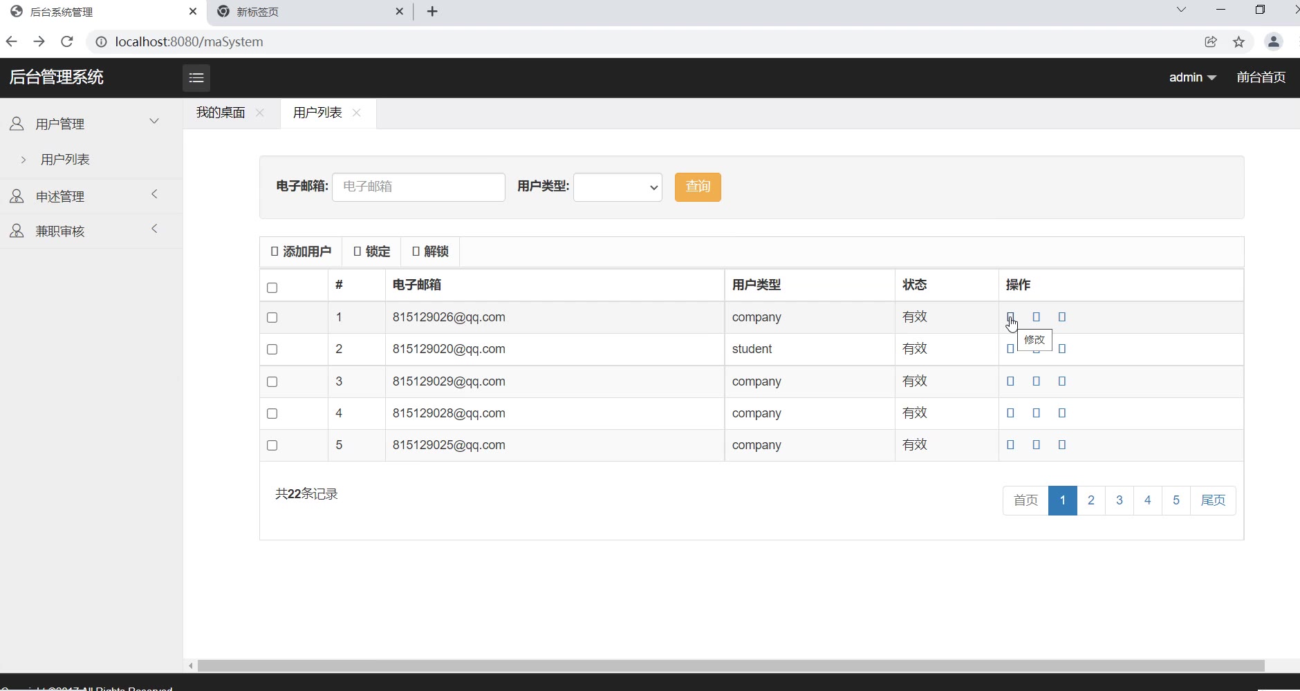The width and height of the screenshot is (1300, 691).
Task: Click the 修改 icon for 815129026@qq.com
Action: [x=1010, y=317]
